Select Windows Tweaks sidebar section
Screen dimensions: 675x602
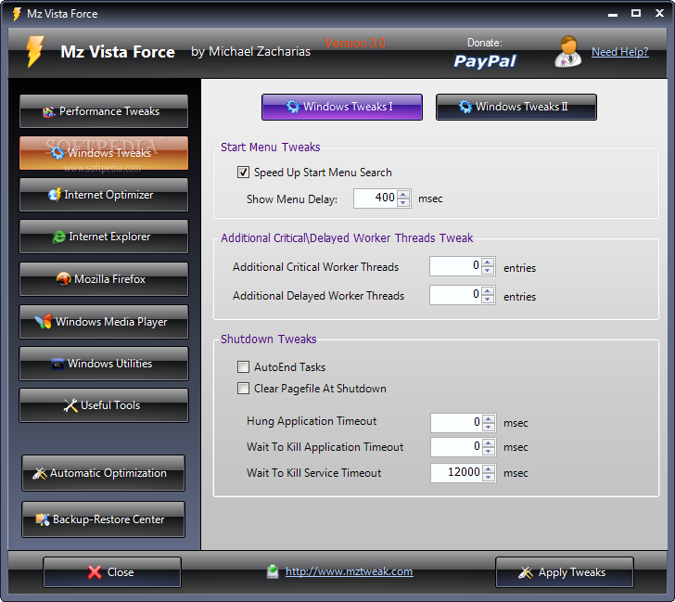(x=104, y=153)
